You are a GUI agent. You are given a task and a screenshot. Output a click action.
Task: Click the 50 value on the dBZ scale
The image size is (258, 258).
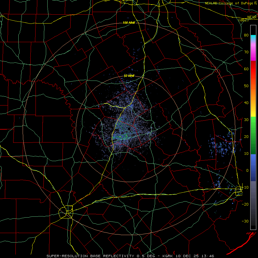(x=246, y=86)
